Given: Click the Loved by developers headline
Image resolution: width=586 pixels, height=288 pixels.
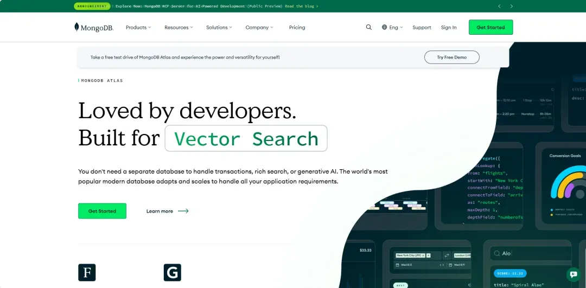Looking at the screenshot, I should (x=187, y=111).
